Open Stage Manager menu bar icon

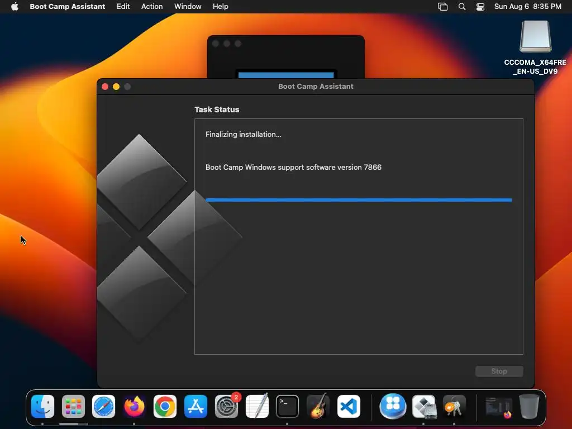click(x=442, y=7)
